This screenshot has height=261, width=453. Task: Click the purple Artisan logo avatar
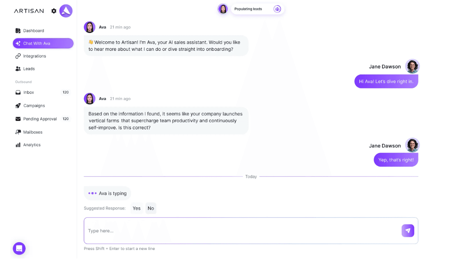click(66, 11)
